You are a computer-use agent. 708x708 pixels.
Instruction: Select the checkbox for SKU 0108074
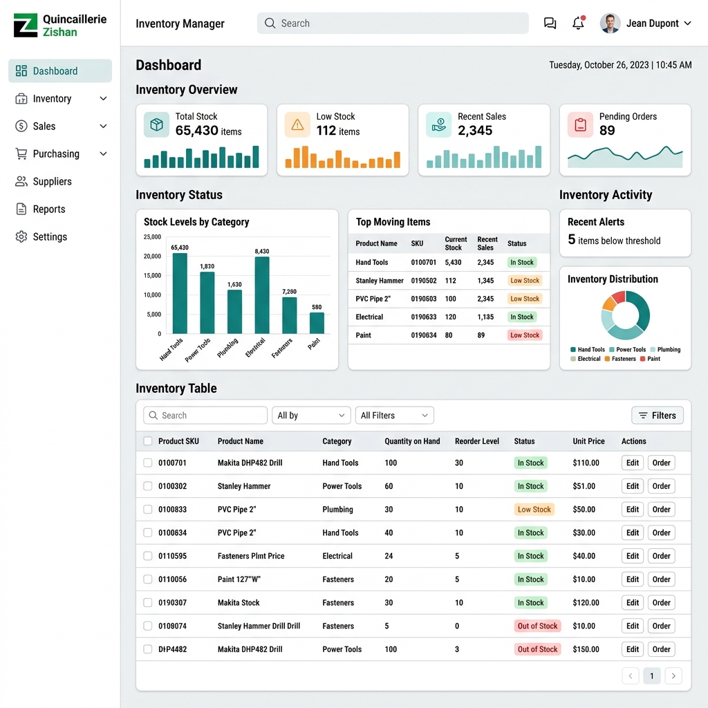click(148, 626)
